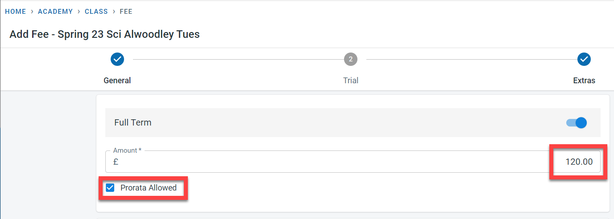614x219 pixels.
Task: Disable the Full Term toggle switch
Action: click(577, 122)
